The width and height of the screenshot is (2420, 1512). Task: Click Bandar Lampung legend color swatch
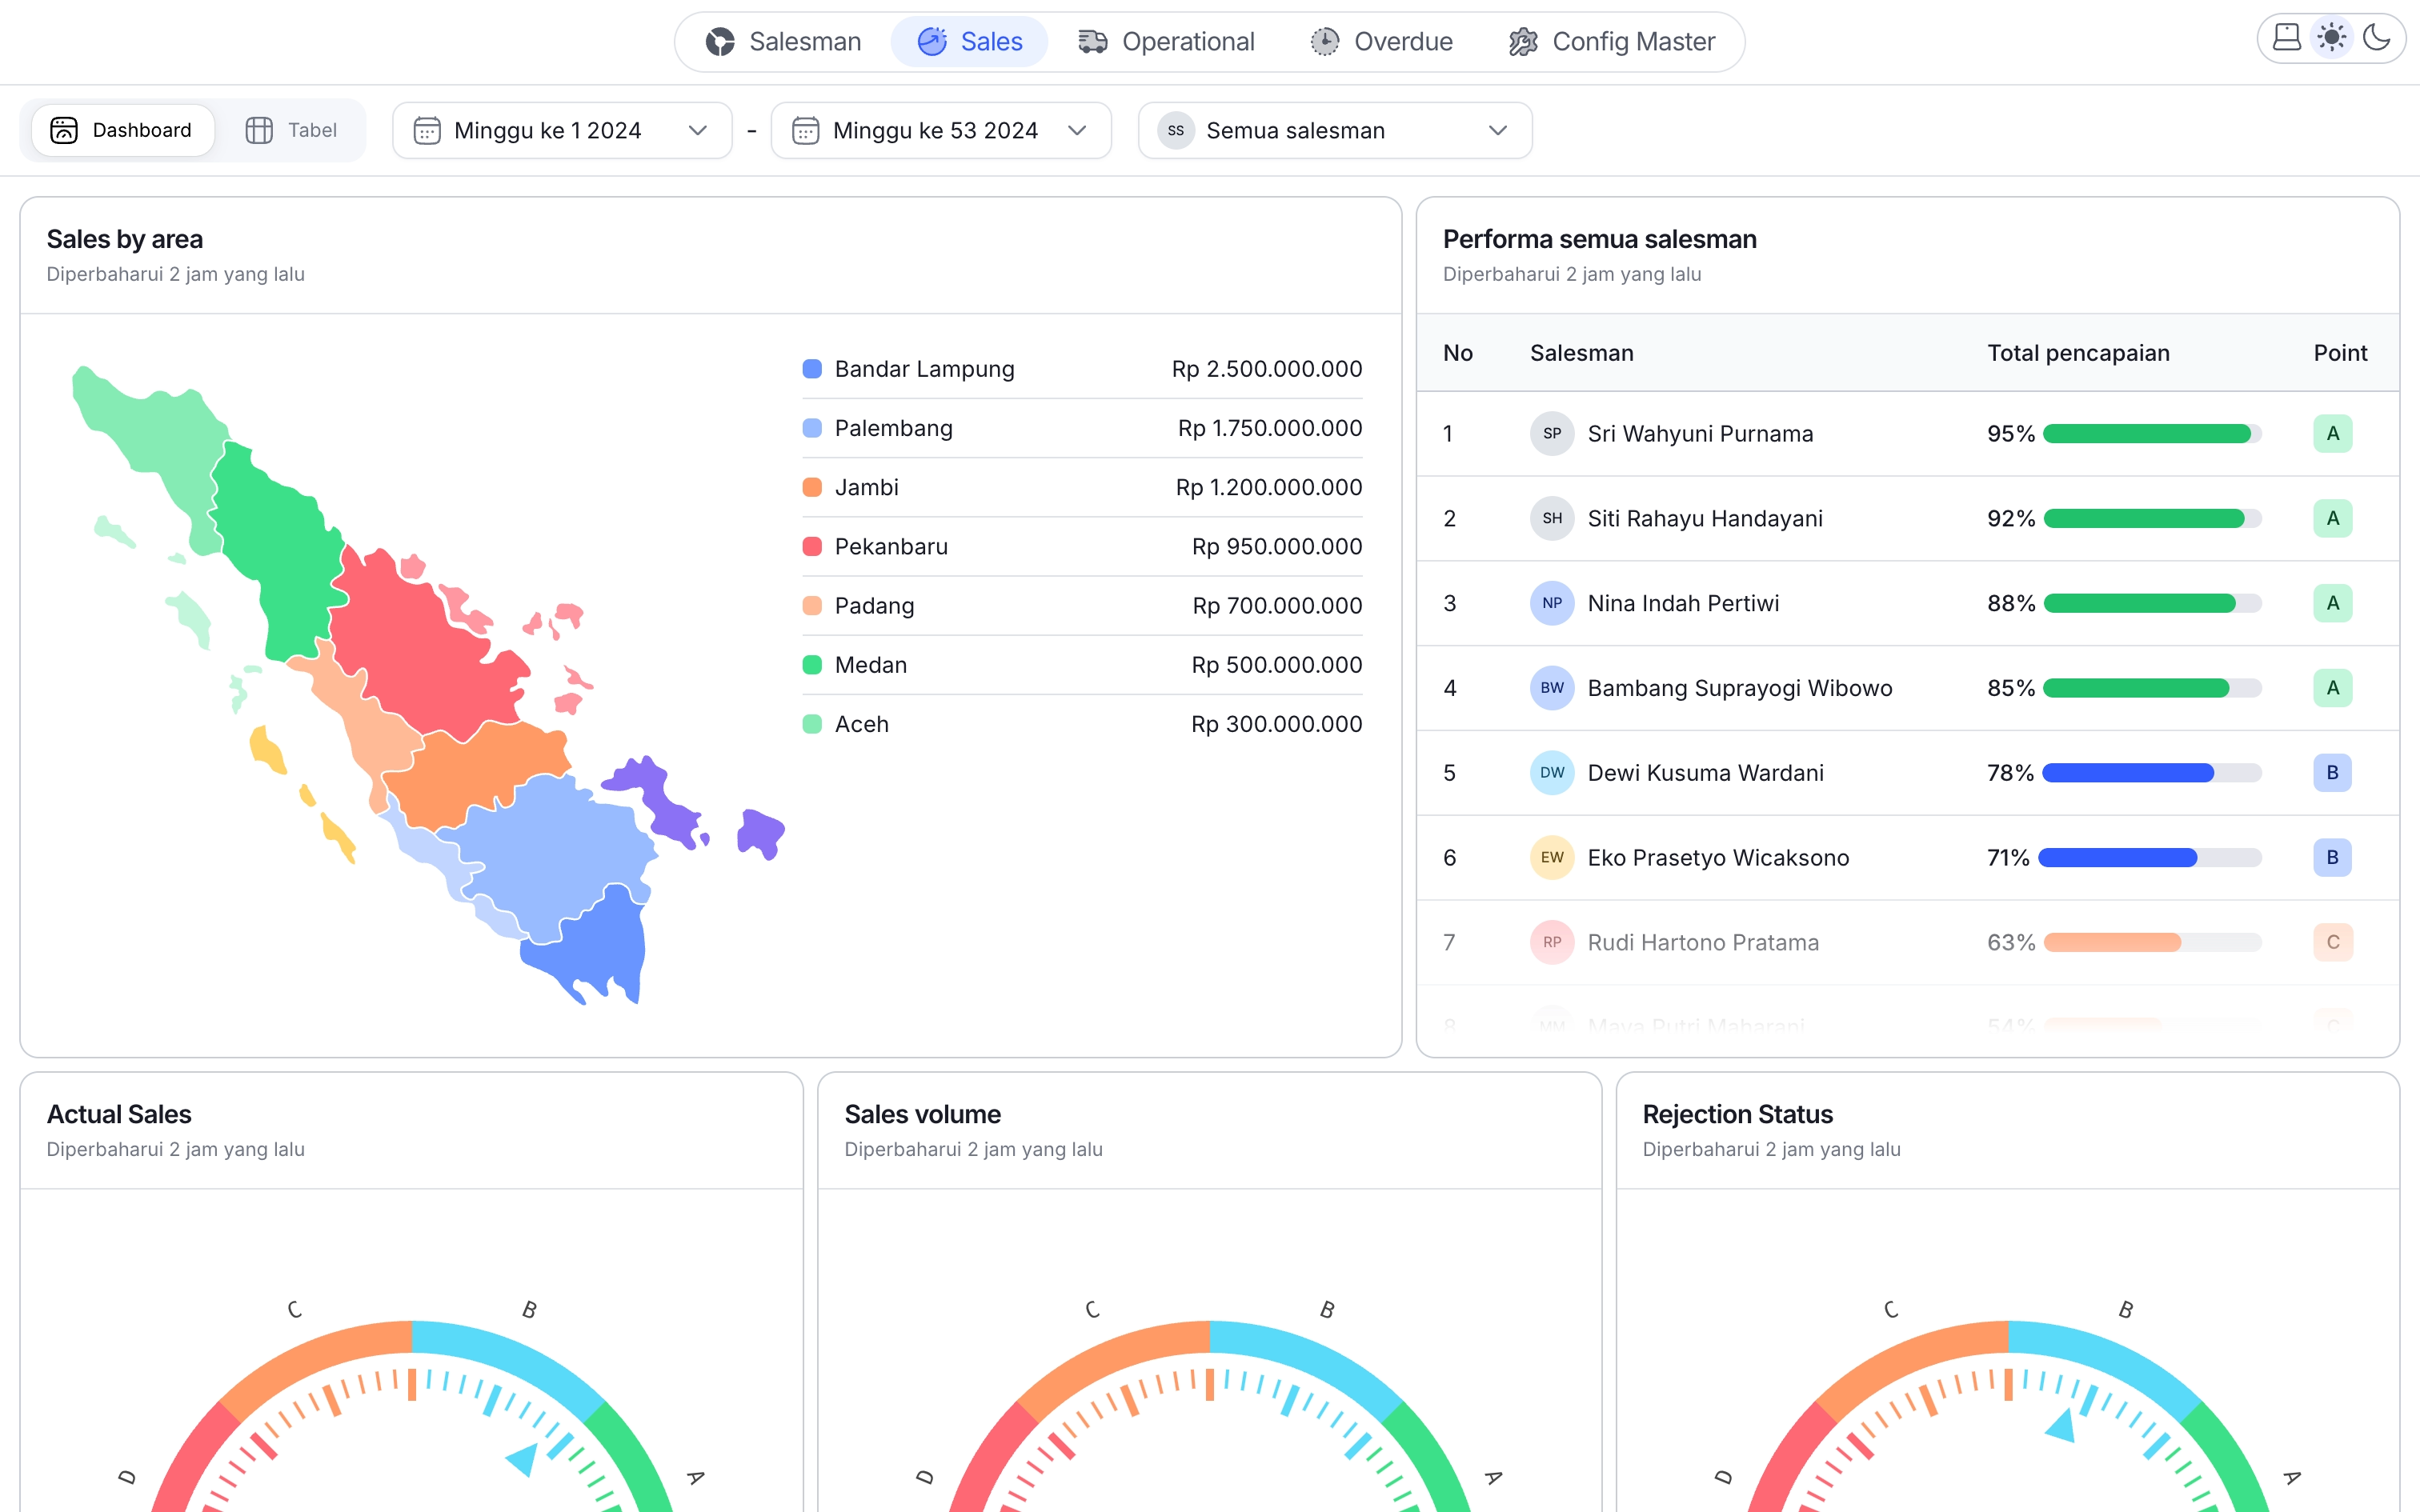point(812,369)
